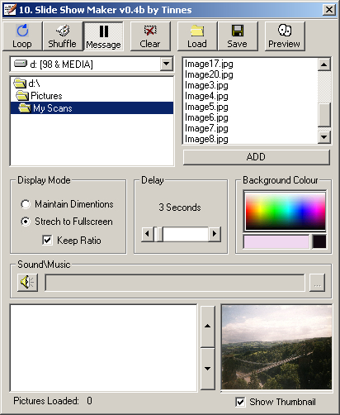Click file list scroll up arrow
Image resolution: width=340 pixels, height=415 pixels.
pyautogui.click(x=324, y=64)
